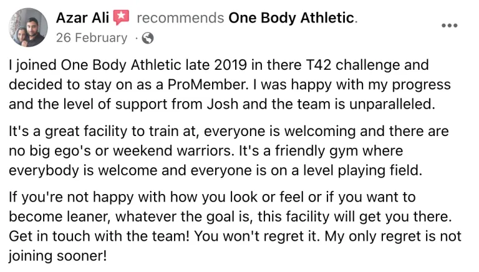The width and height of the screenshot is (479, 272).
Task: Visit the One Body Athletic page link
Action: point(291,17)
